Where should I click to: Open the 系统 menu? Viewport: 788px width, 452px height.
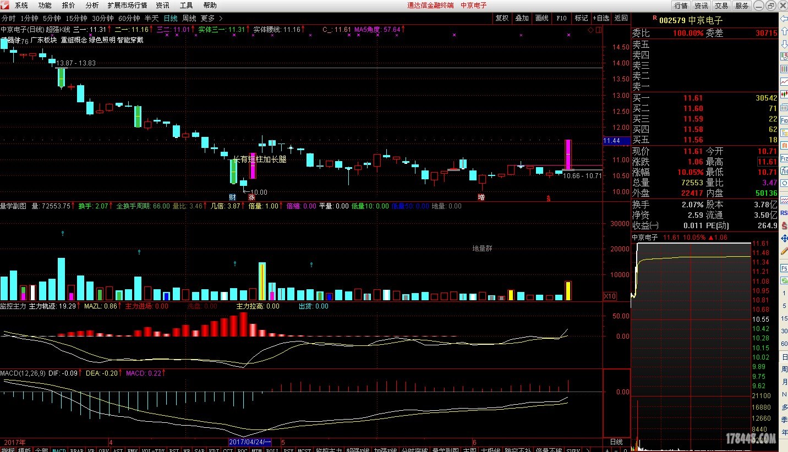pos(21,5)
